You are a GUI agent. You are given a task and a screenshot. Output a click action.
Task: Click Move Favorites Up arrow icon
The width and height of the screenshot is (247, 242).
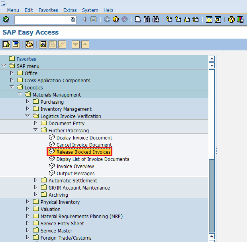click(85, 45)
